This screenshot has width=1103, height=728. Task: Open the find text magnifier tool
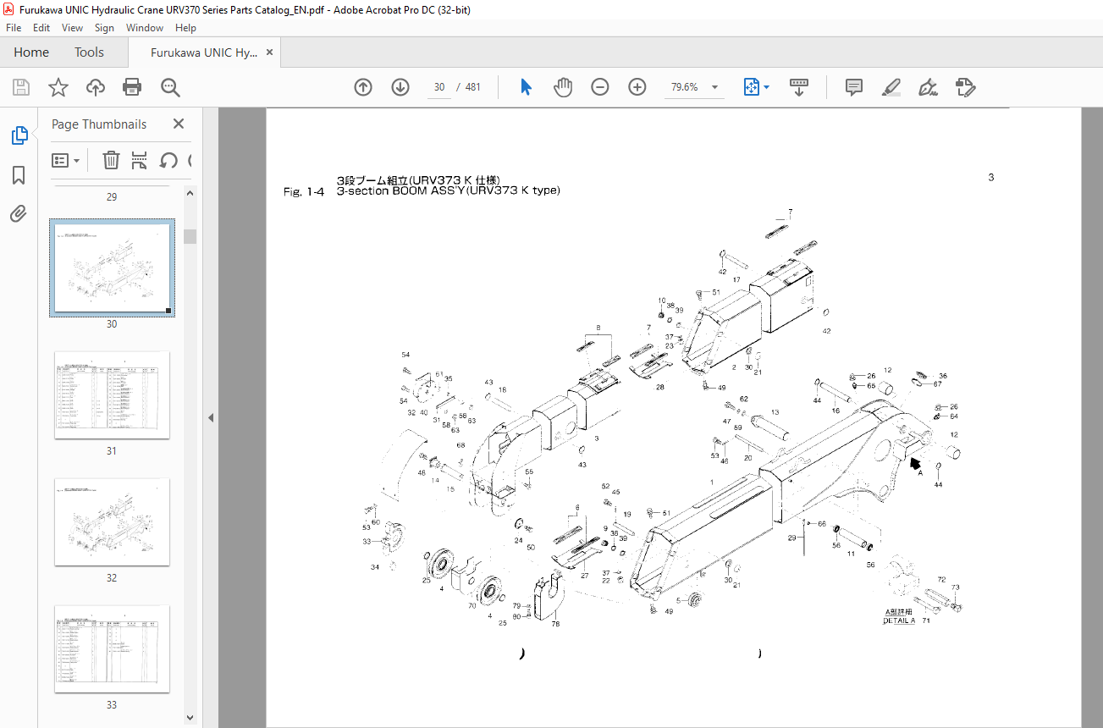point(170,87)
